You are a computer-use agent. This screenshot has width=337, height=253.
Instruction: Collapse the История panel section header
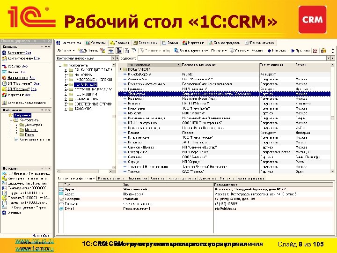[27, 168]
